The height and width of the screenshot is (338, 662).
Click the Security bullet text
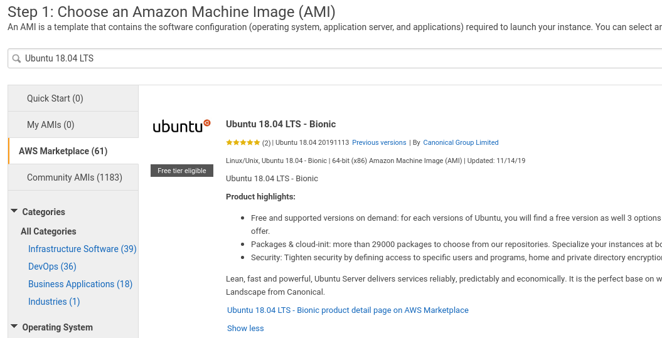(456, 257)
